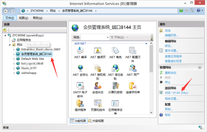Image resolution: width=207 pixels, height=132 pixels.
Task: Expand the Default Web Site node
Action: 14,59
